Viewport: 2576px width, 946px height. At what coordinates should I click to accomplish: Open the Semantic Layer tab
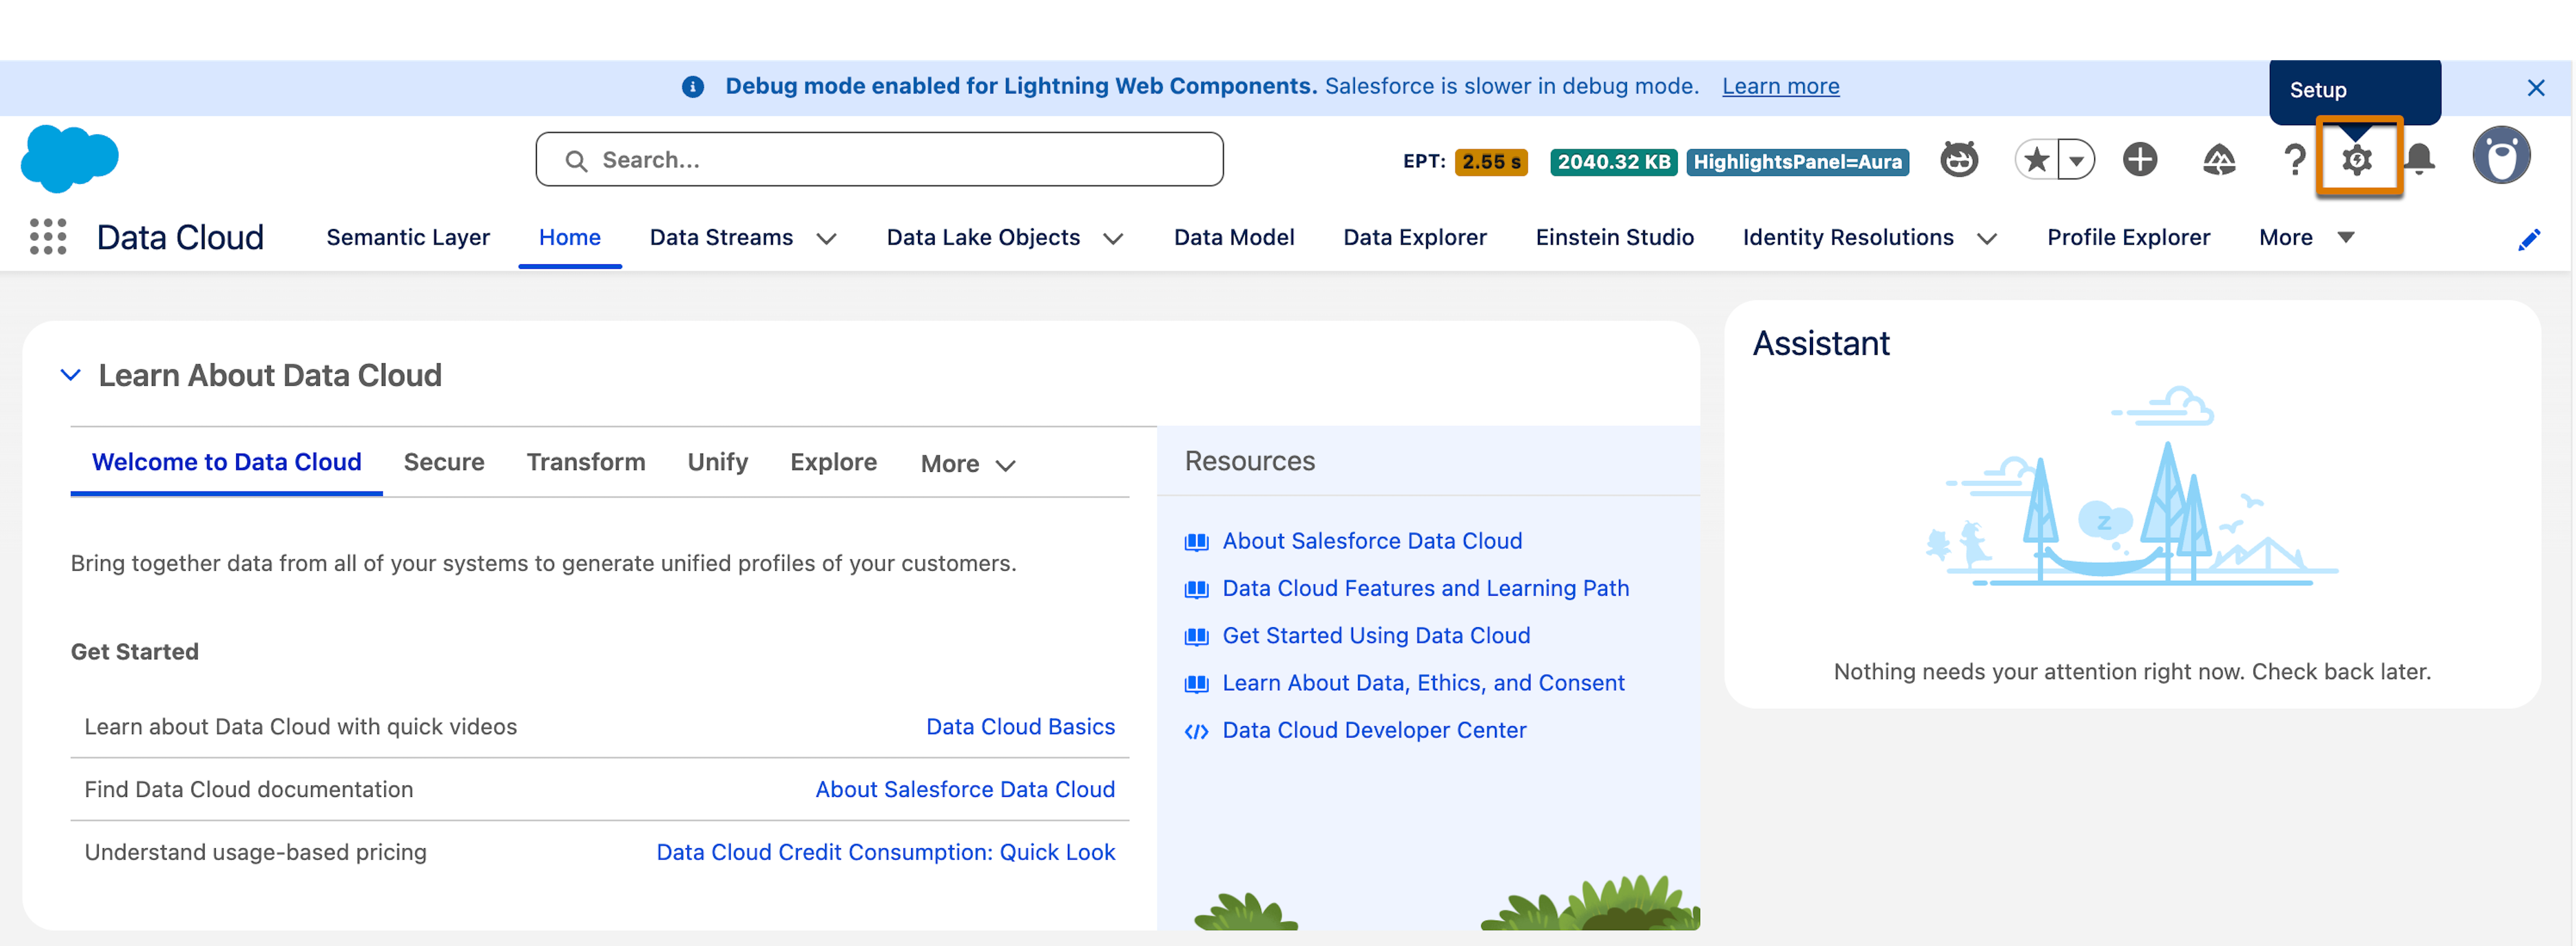pyautogui.click(x=408, y=238)
